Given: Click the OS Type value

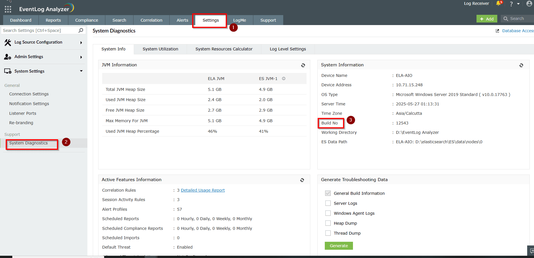Looking at the screenshot, I should (453, 95).
